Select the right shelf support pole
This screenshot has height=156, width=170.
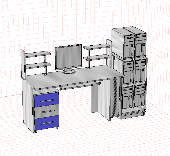[89, 59]
